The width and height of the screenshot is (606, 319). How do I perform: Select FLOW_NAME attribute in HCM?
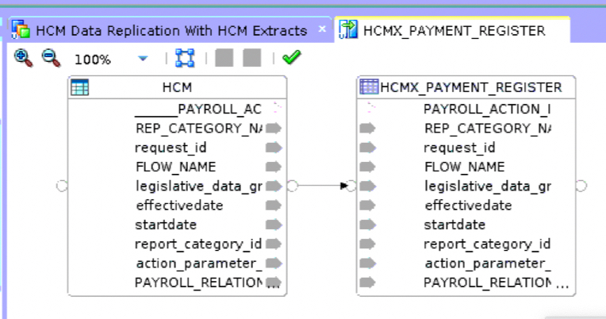[176, 167]
